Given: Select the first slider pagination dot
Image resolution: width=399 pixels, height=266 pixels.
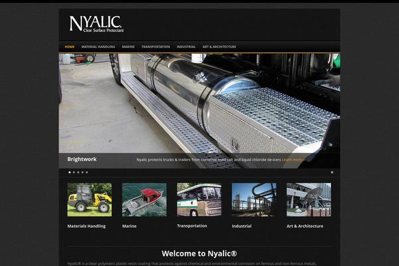Looking at the screenshot, I should click(70, 172).
